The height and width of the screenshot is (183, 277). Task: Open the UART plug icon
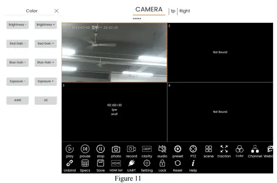(131, 163)
